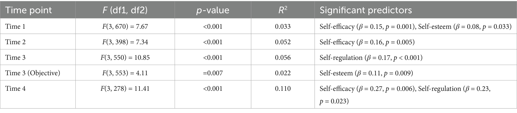Click the "Time point" column header
The width and height of the screenshot is (517, 113).
tap(29, 10)
